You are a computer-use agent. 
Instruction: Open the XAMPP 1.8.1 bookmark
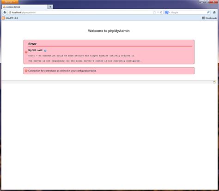(10, 18)
